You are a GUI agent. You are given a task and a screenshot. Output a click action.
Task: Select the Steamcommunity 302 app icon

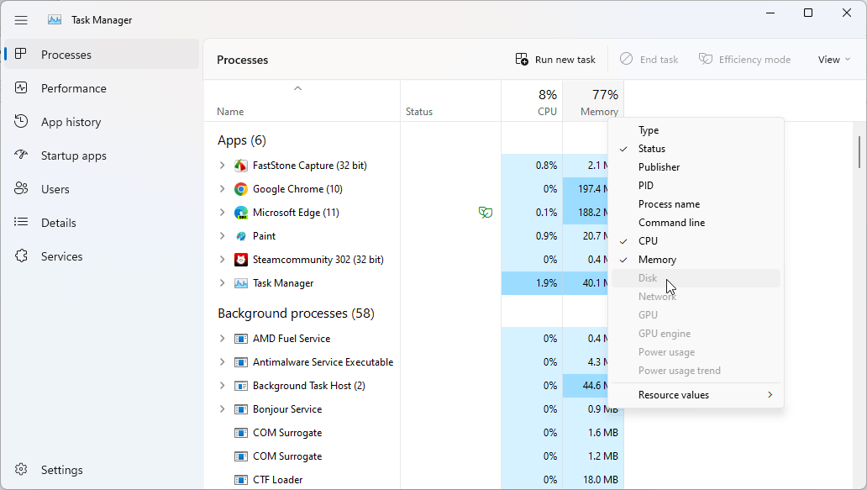coord(241,260)
